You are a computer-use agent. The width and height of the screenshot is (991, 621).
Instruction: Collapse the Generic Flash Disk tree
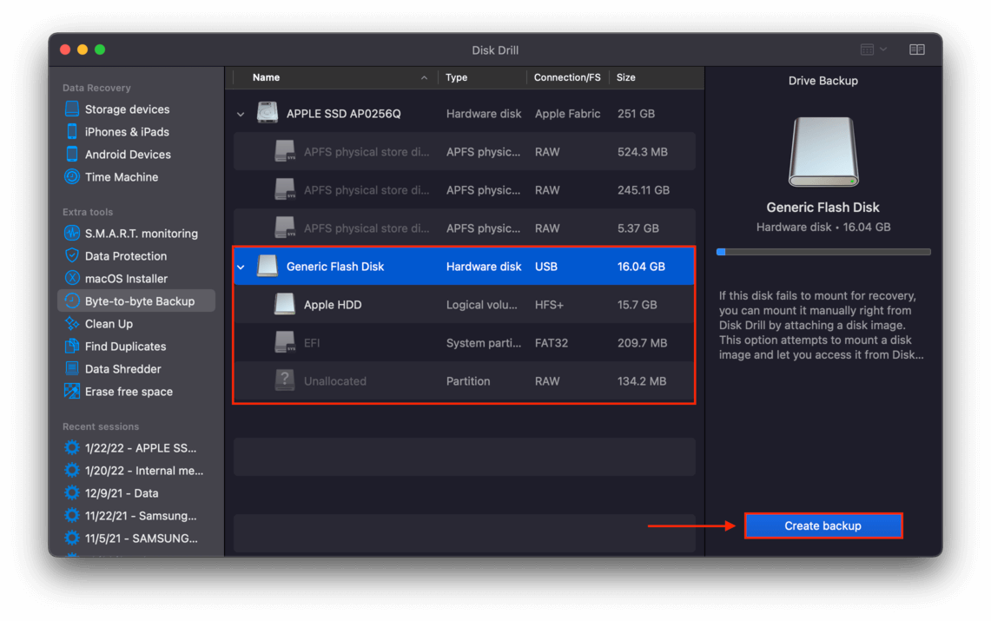point(241,267)
